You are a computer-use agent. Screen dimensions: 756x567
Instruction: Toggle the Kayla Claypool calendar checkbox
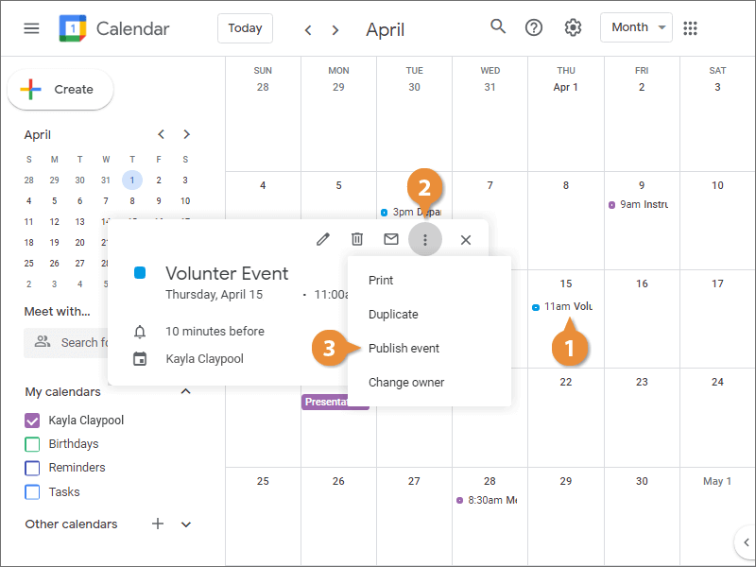(x=32, y=421)
